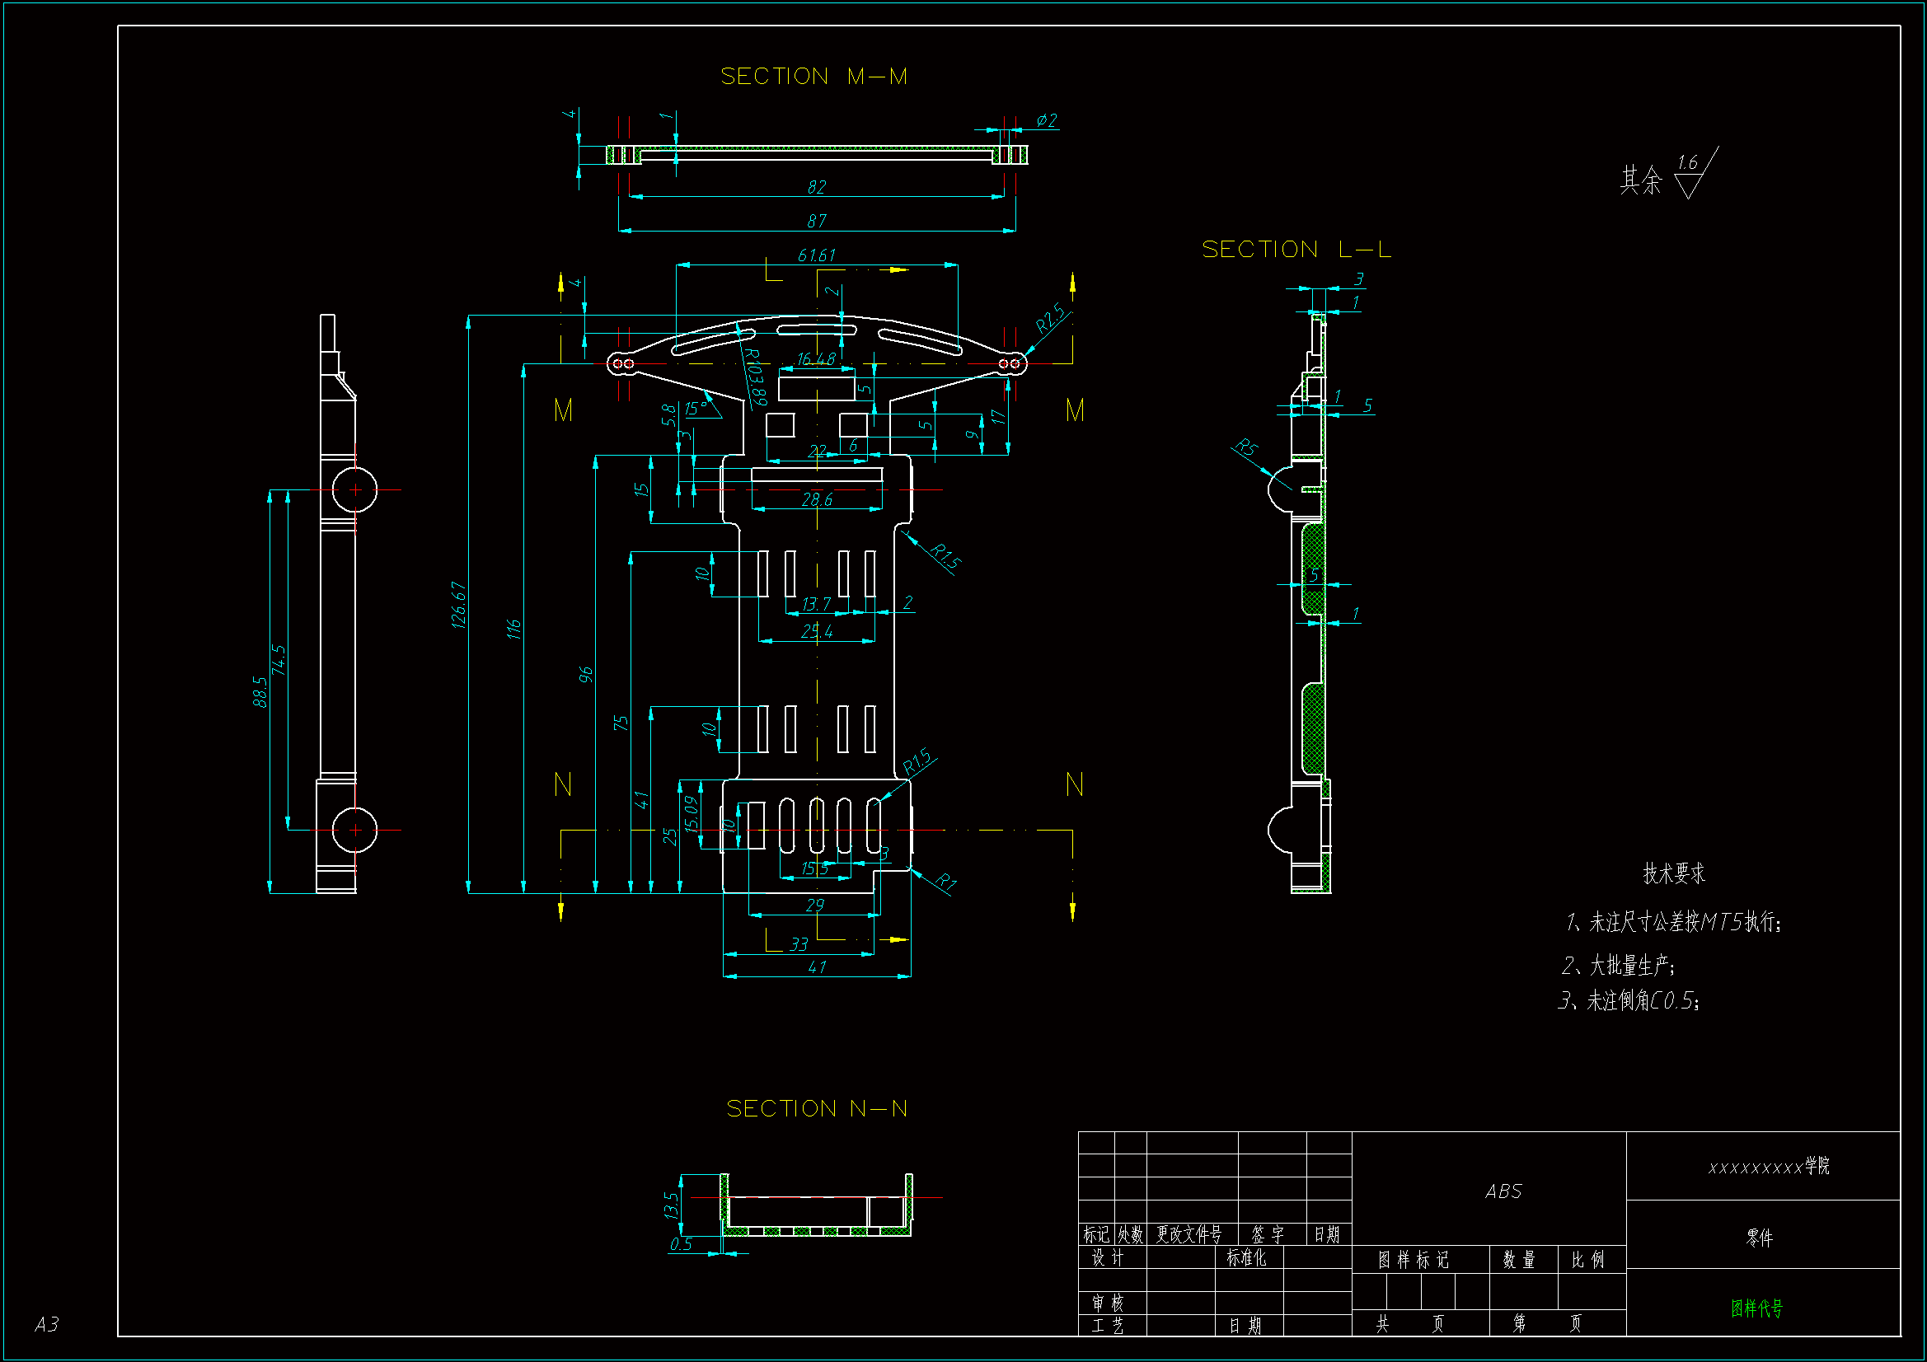Select the R5 radius label in section L-L
This screenshot has height=1362, width=1927.
point(1246,447)
